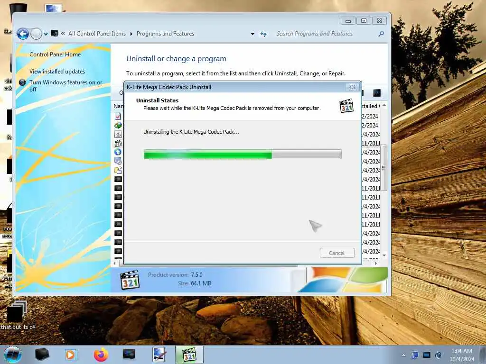Viewport: 486px width, 364px height.
Task: Click the large 321 icon in details pane
Action: click(x=130, y=280)
